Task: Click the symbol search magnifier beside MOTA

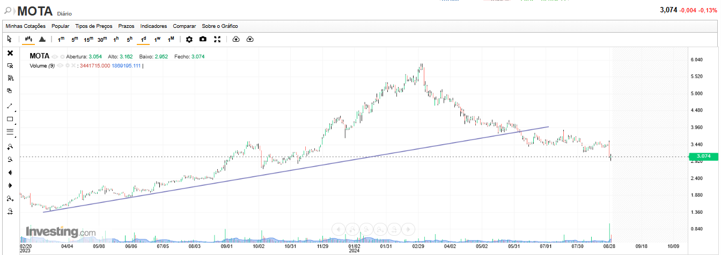Action: click(8, 10)
